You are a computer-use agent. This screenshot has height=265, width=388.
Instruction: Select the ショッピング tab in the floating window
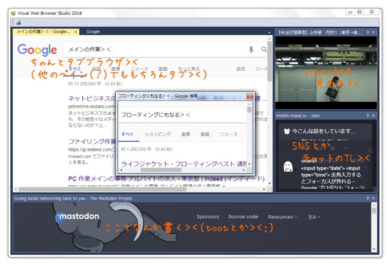(x=158, y=134)
